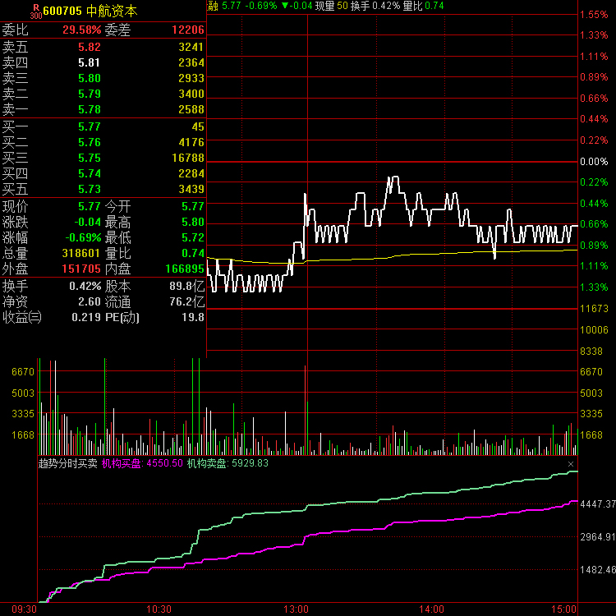This screenshot has width=616, height=616.
Task: Click the 买一 volume 45
Action: tap(198, 126)
